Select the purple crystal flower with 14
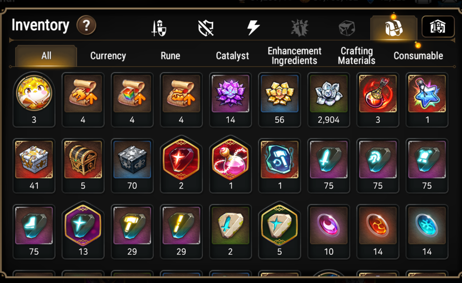The width and height of the screenshot is (462, 283). click(230, 100)
